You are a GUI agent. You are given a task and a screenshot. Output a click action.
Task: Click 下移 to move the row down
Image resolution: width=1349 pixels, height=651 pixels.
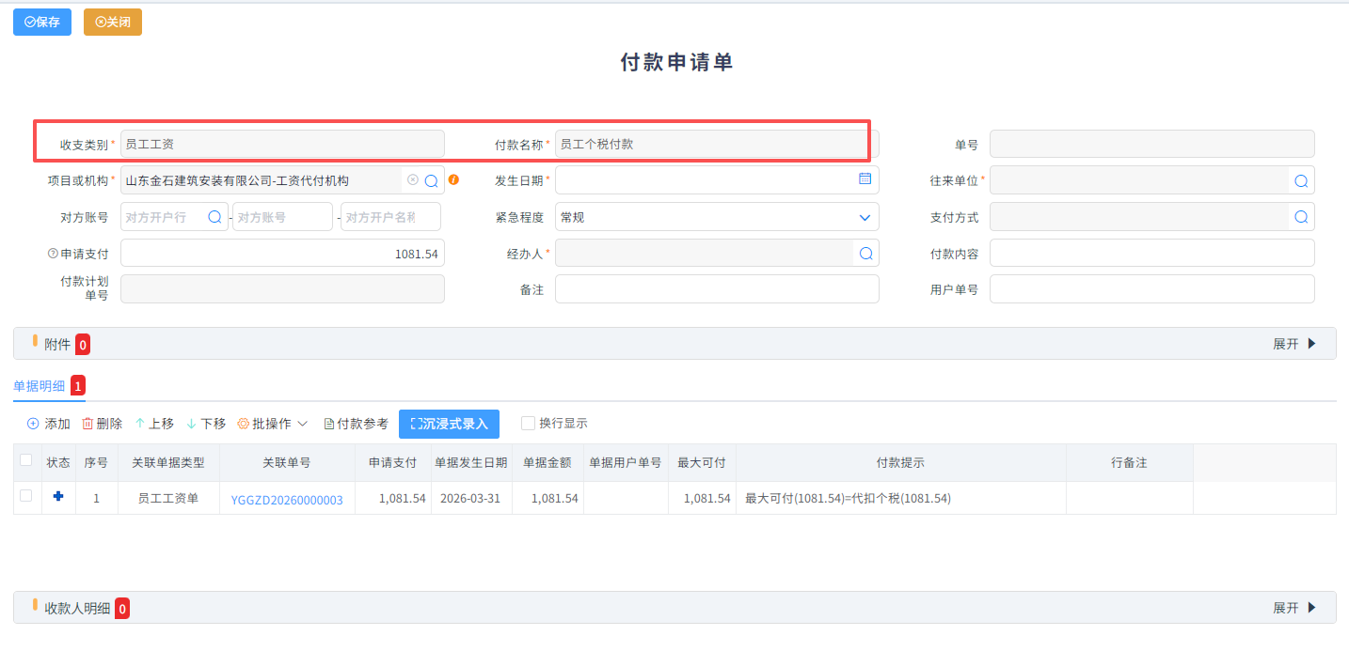pyautogui.click(x=206, y=424)
